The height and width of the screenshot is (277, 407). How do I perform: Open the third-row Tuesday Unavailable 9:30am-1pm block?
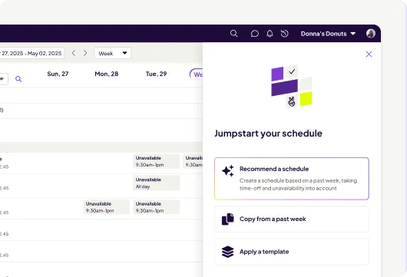click(x=156, y=207)
